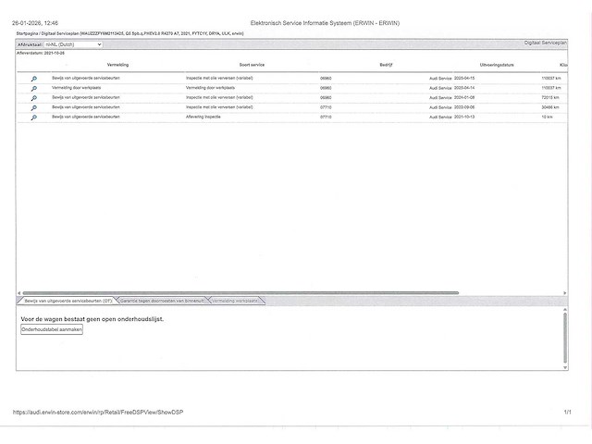Open details of 2025-04-15 service entry magnifier
This screenshot has width=592, height=444.
pos(34,79)
